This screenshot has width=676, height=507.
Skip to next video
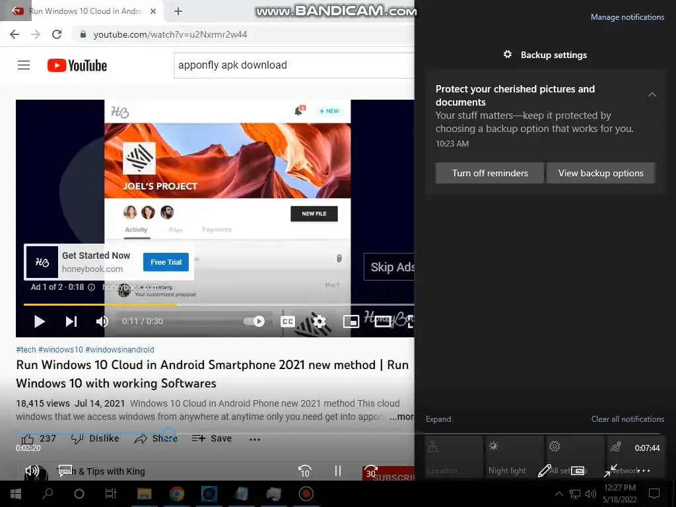coord(71,321)
